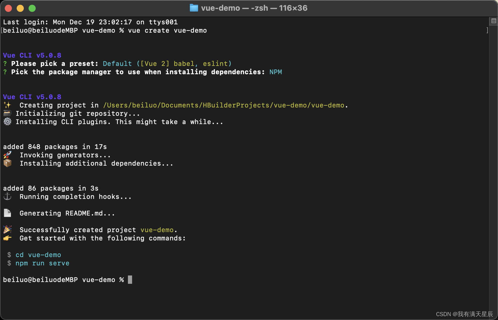Click the green zoom window button
The image size is (498, 320).
tap(32, 8)
